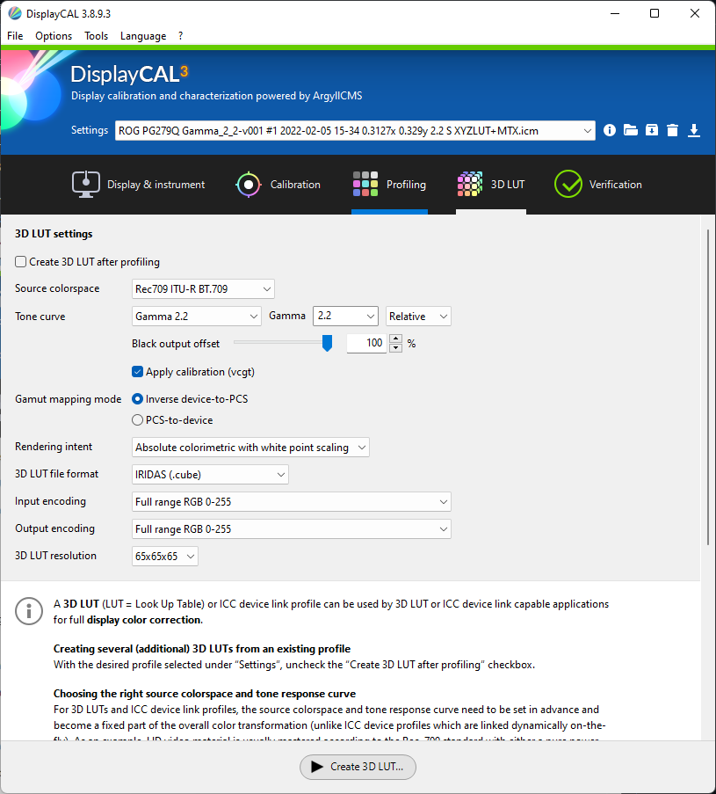
Task: Maximize the DisplayCAL window
Action: tap(655, 14)
